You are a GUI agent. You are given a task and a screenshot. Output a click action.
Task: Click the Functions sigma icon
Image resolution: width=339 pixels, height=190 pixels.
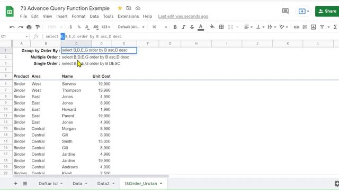[335, 27]
